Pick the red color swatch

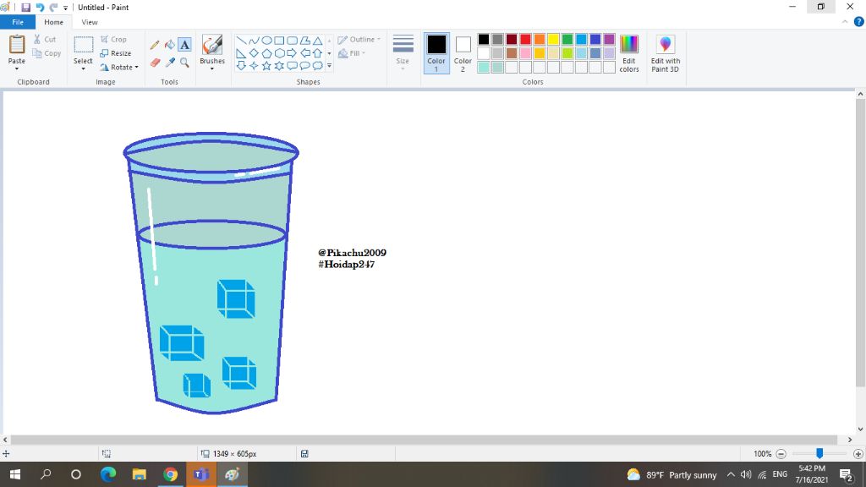pos(525,39)
